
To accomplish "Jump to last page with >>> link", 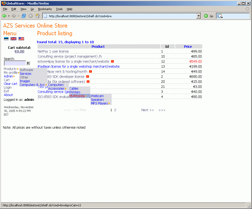I will tap(162, 110).
